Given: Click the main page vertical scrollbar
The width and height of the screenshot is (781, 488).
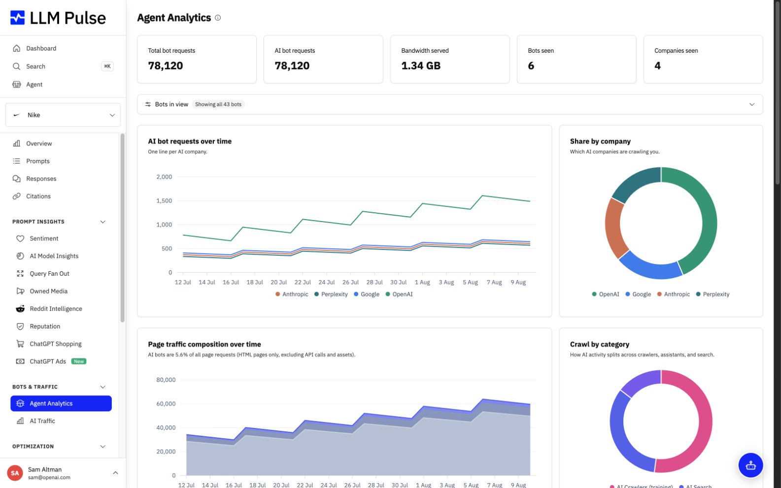Looking at the screenshot, I should click(778, 94).
